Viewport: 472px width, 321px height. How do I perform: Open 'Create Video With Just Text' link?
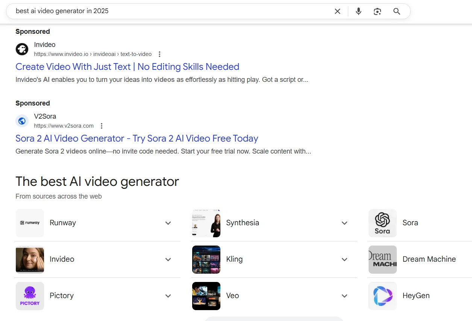coord(127,67)
